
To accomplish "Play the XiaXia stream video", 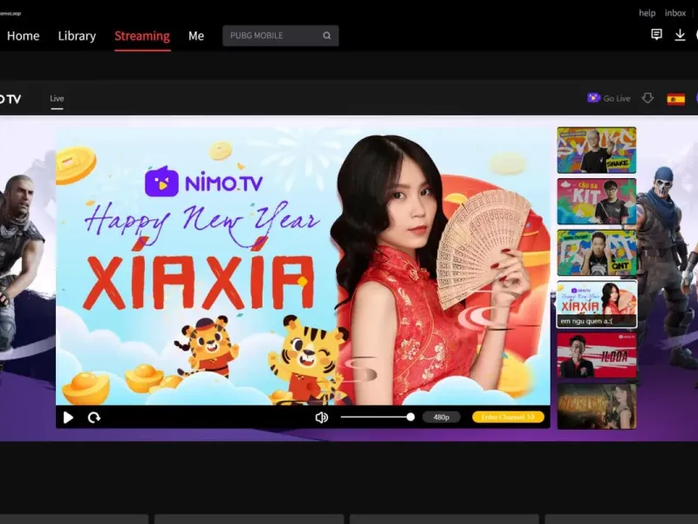I will click(68, 417).
